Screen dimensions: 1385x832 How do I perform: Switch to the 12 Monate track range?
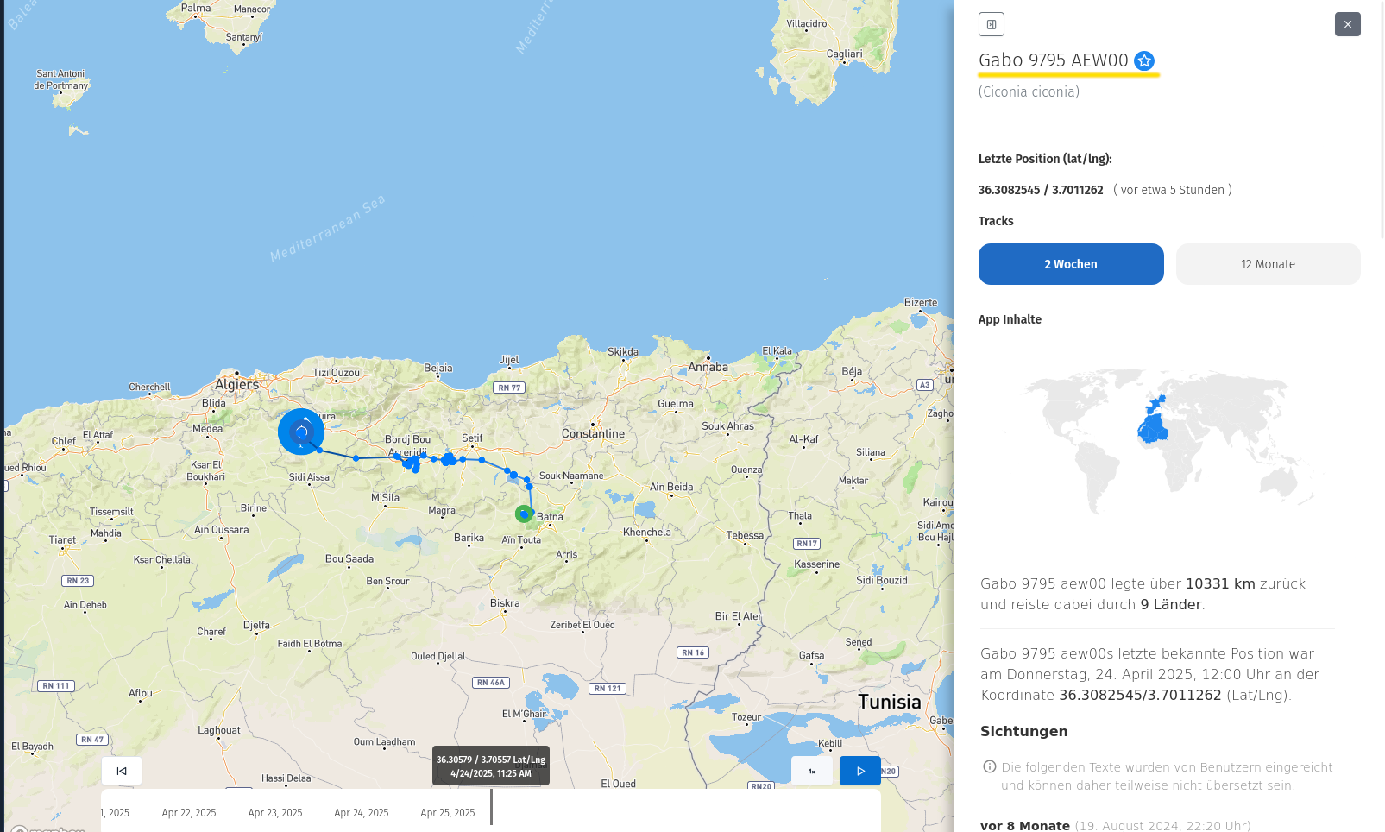click(1268, 264)
